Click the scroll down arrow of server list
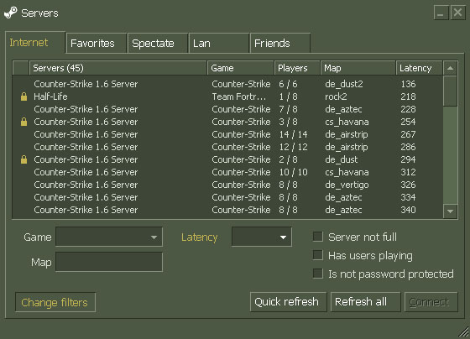Viewport: 470px width, 339px height. (450, 211)
